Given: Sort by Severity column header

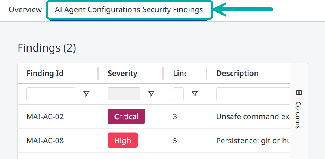Looking at the screenshot, I should coord(123,73).
